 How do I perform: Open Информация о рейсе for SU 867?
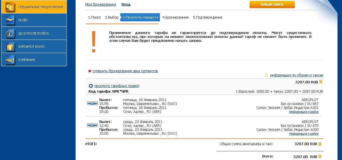pyautogui.click(x=304, y=112)
